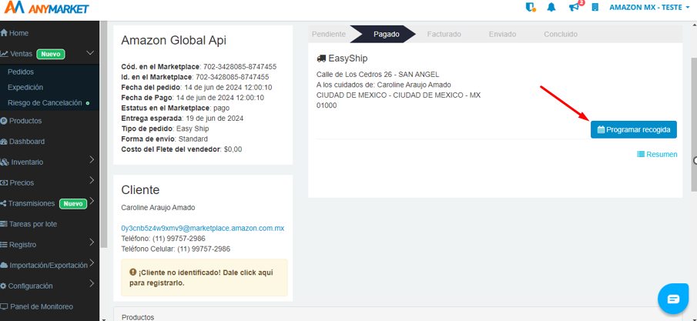
Task: Click the Transmisiones share icon
Action: (4, 203)
